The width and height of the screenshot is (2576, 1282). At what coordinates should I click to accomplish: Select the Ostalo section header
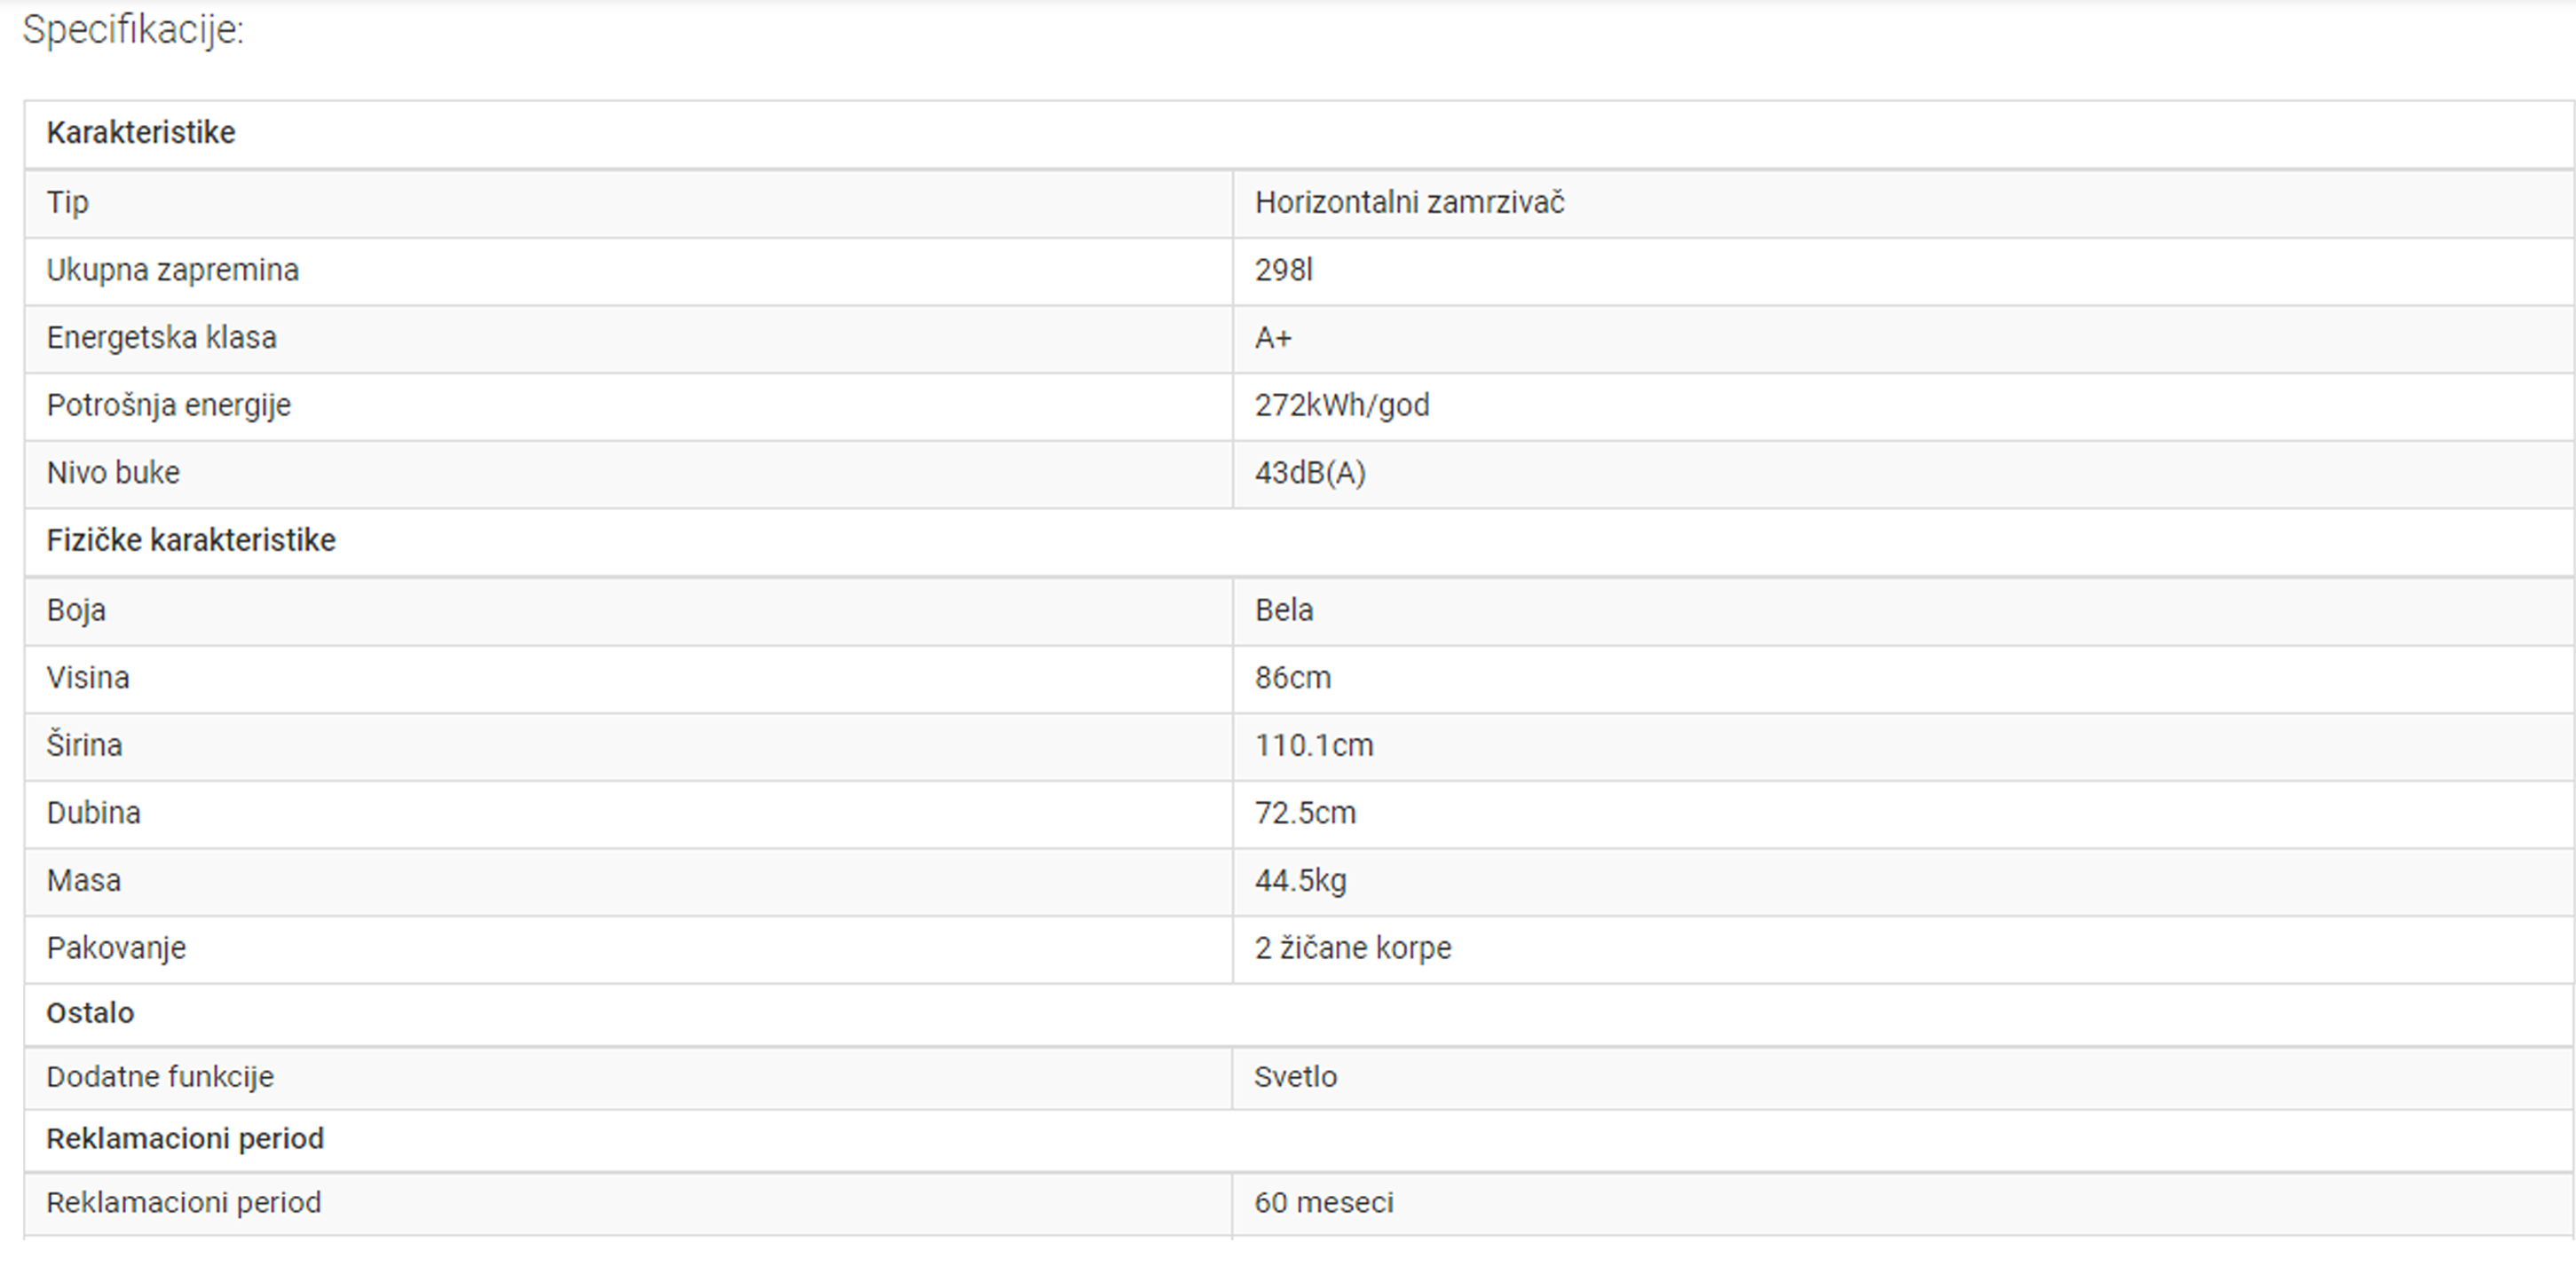click(x=90, y=1013)
